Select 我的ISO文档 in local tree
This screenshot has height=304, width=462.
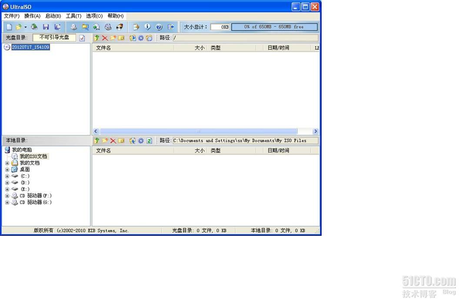click(x=33, y=156)
